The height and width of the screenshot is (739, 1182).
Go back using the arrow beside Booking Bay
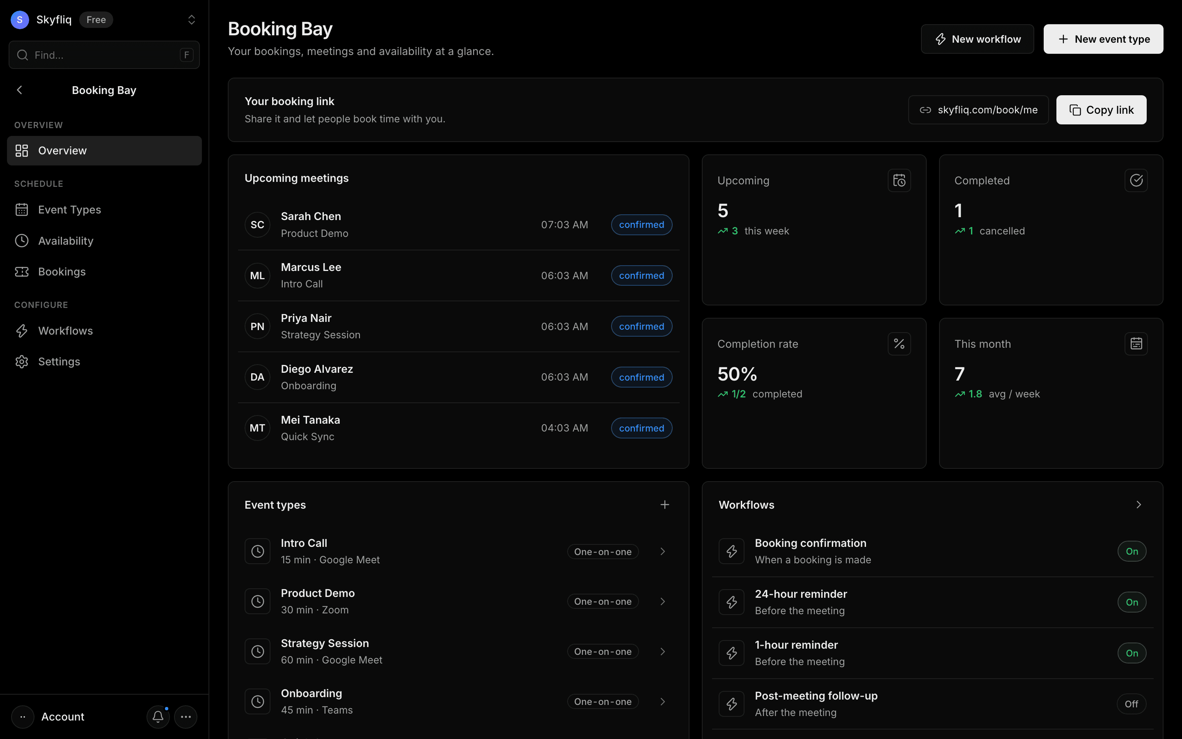(20, 90)
